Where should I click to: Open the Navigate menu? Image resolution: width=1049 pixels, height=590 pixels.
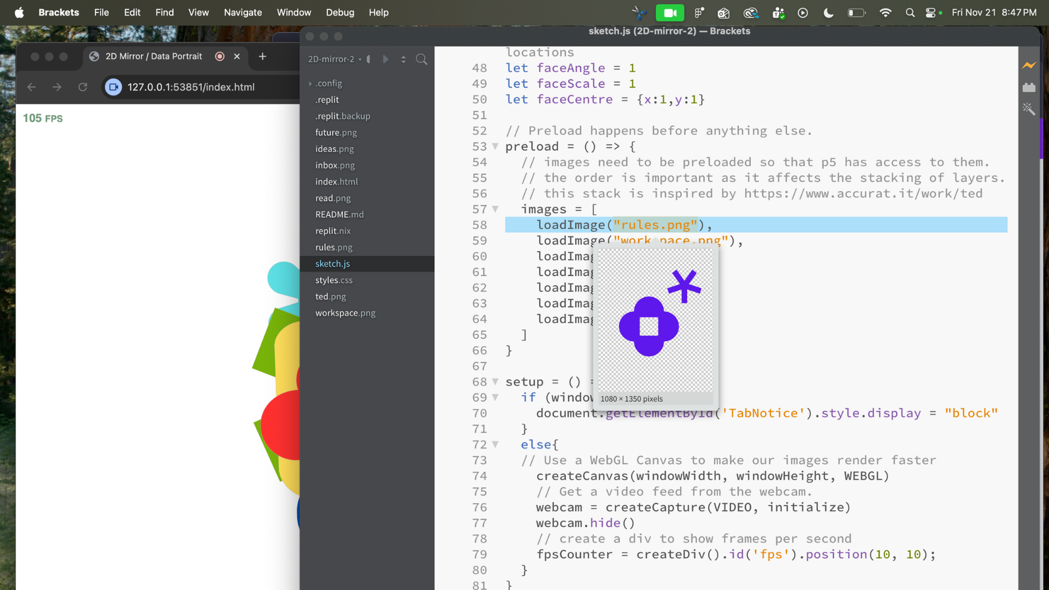(x=243, y=13)
